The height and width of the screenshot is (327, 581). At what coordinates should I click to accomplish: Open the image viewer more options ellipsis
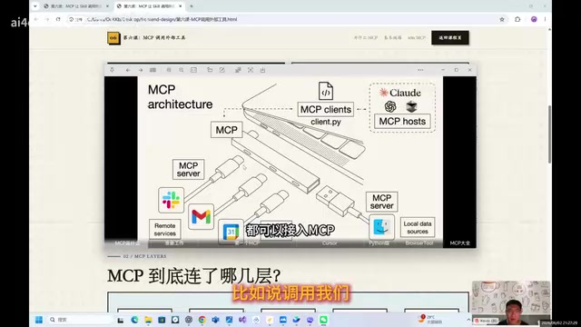pyautogui.click(x=420, y=70)
